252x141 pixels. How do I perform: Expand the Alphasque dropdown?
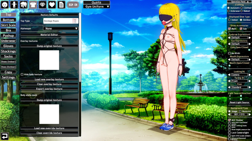61,29
